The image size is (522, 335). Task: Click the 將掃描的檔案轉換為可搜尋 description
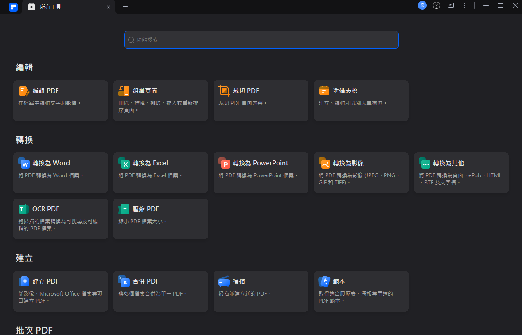pyautogui.click(x=58, y=225)
